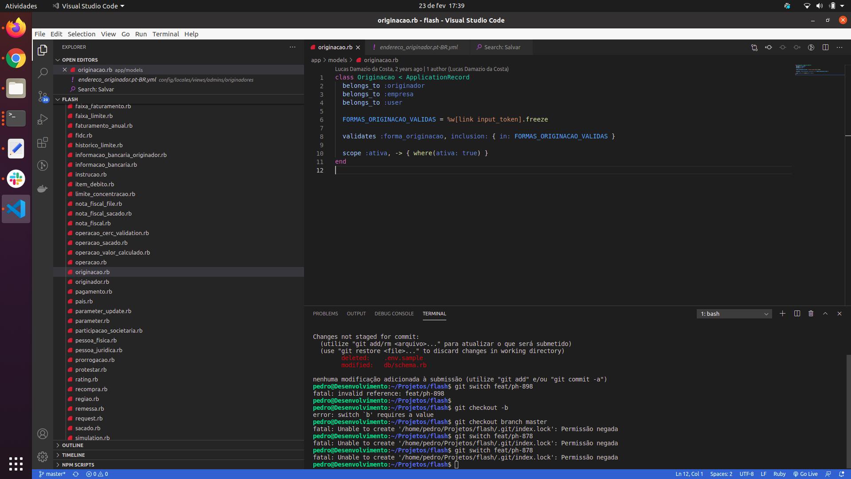Open the Extensions view
The width and height of the screenshot is (851, 479).
point(43,142)
